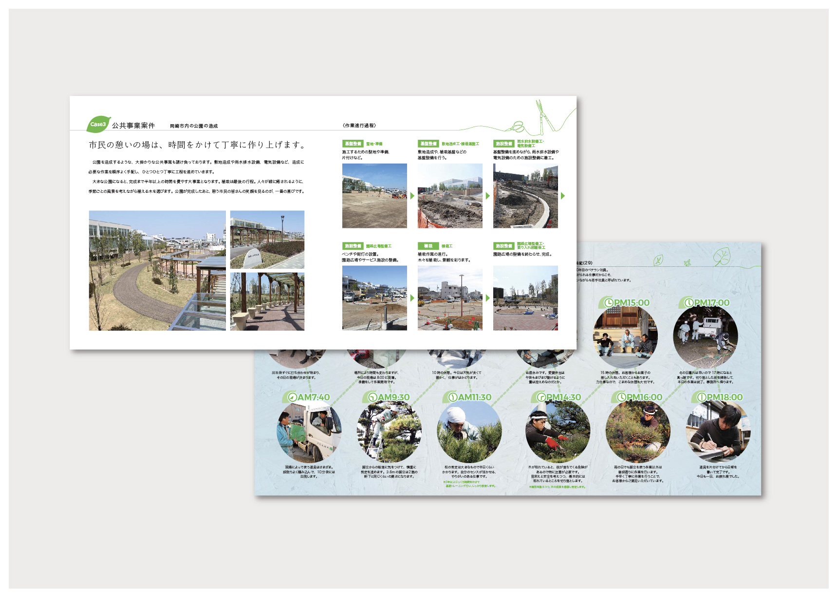Click the clock icon beside PM15:00
This screenshot has width=837, height=597.
coord(609,303)
